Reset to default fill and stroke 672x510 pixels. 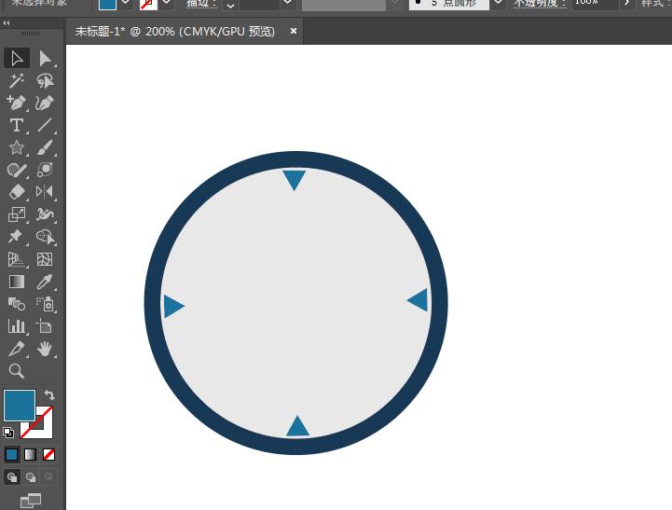point(8,433)
